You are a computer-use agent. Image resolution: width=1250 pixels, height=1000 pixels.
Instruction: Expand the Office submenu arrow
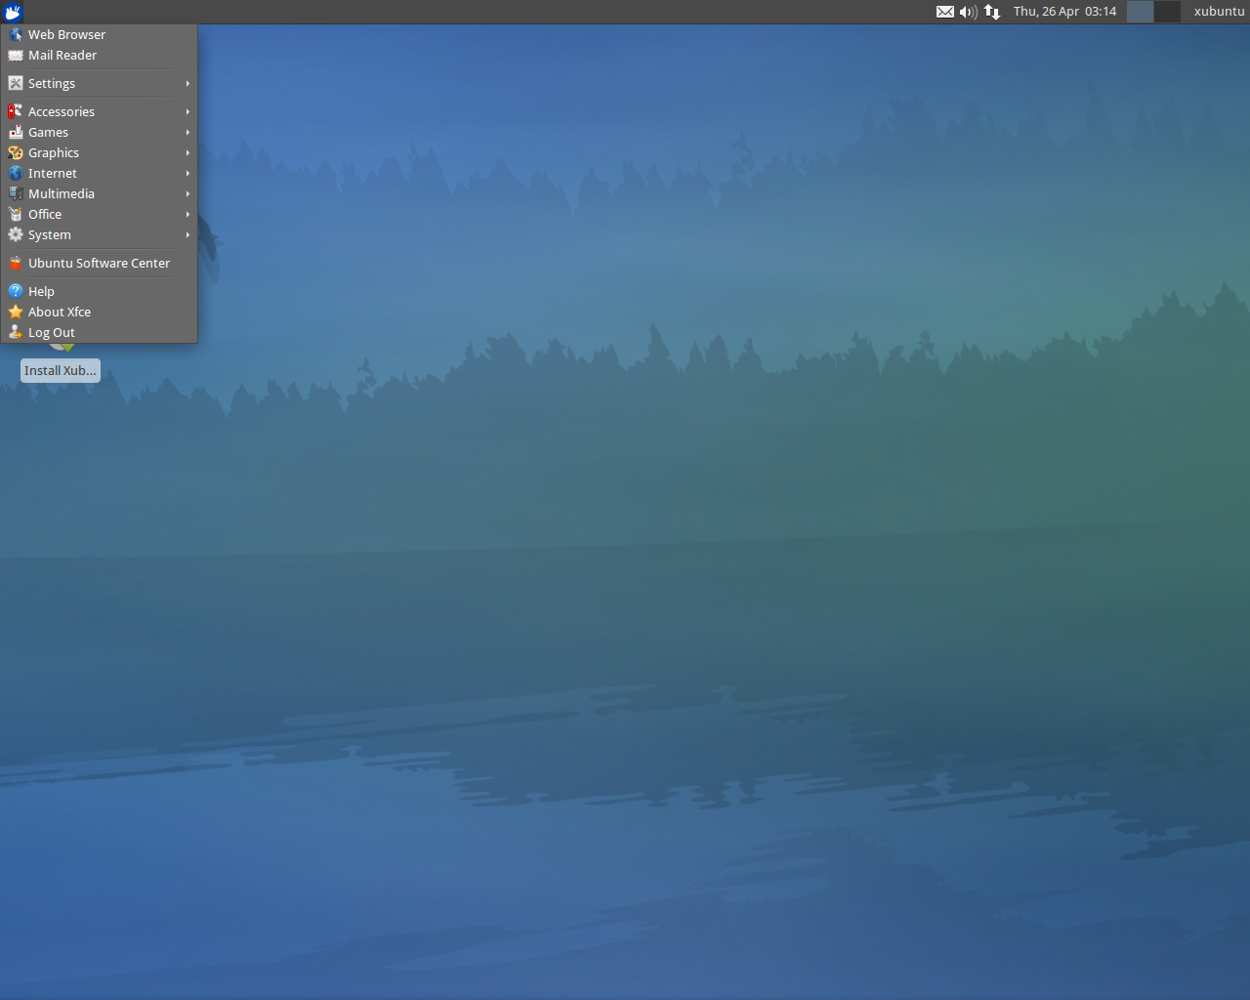click(x=187, y=214)
